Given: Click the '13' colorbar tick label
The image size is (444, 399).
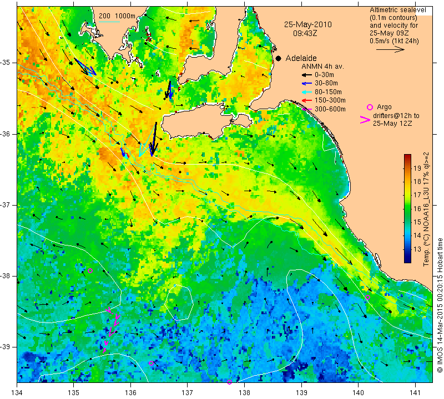Looking at the screenshot, I should pyautogui.click(x=417, y=249).
